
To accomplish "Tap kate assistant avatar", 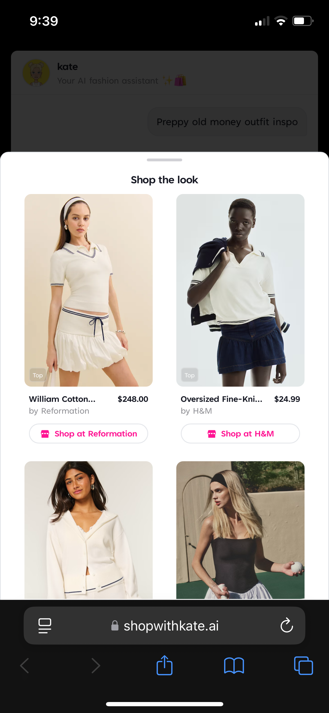I will 36,73.
